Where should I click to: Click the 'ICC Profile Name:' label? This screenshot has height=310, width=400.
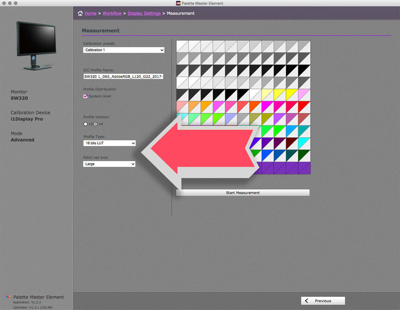(x=99, y=70)
